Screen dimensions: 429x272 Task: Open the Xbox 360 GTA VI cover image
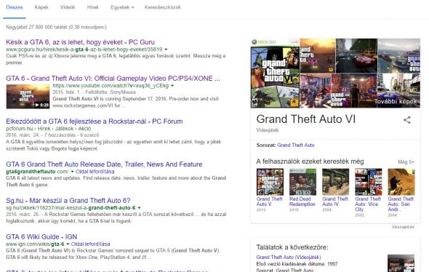(x=275, y=73)
